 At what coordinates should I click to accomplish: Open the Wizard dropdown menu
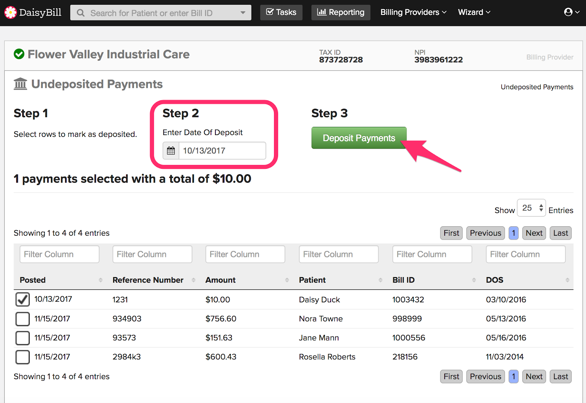coord(474,12)
